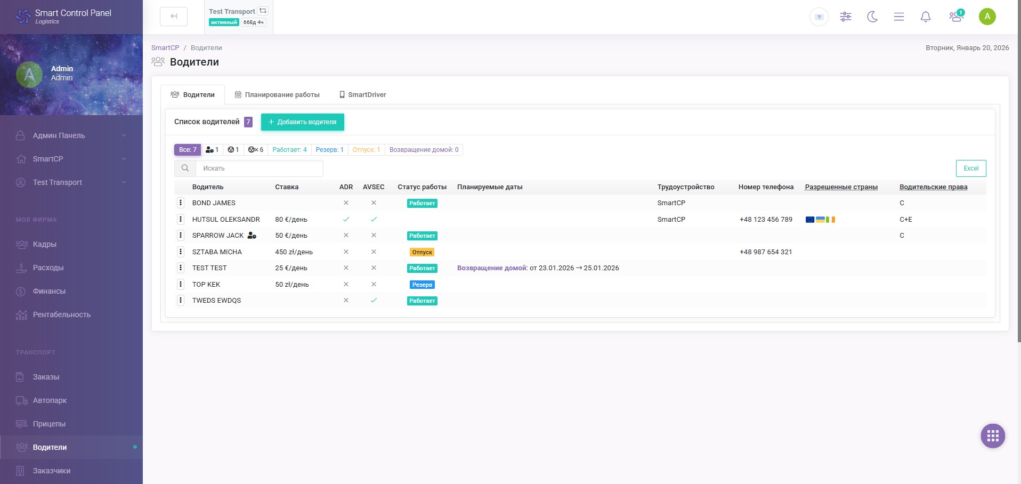Select the filter showing x 6
The image size is (1021, 484).
256,150
